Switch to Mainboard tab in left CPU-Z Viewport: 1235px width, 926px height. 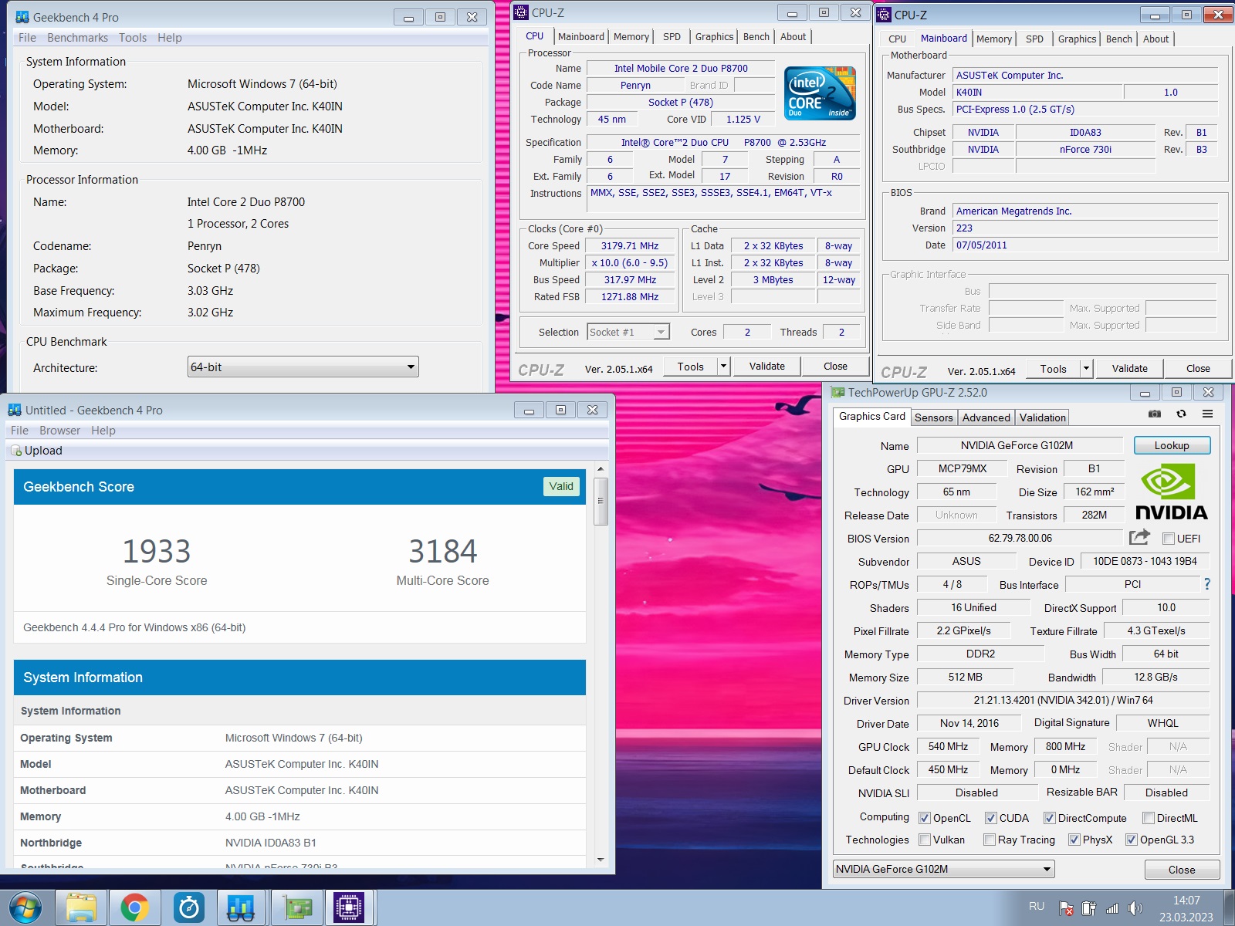point(581,36)
